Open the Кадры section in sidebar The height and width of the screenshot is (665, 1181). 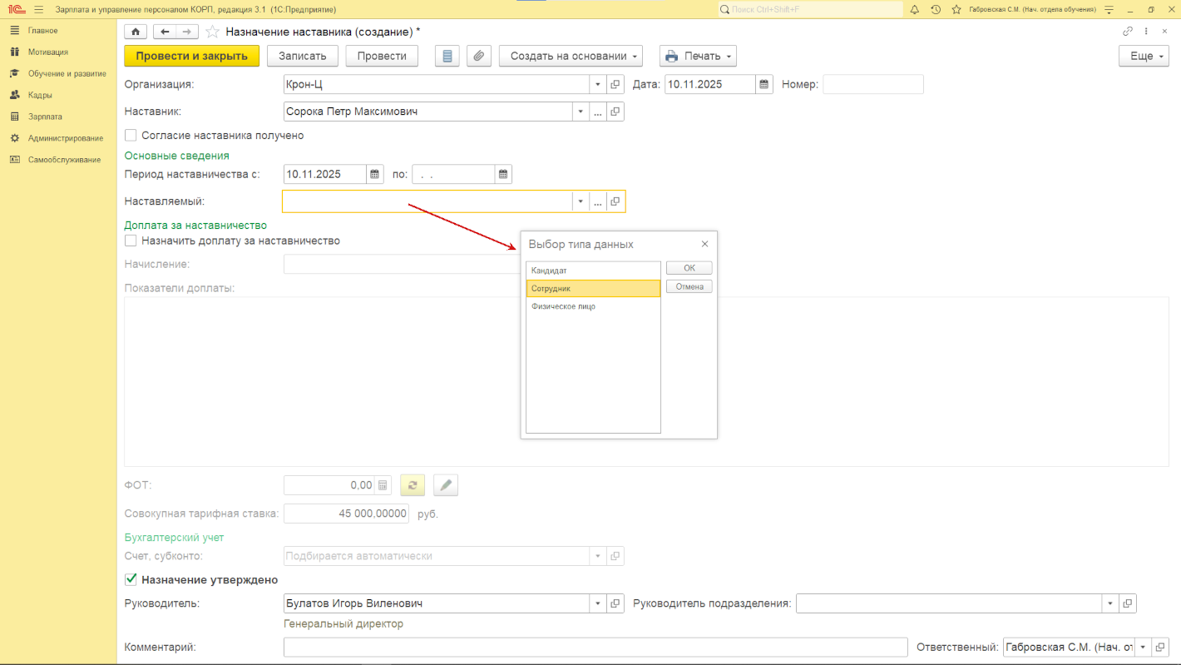[40, 95]
